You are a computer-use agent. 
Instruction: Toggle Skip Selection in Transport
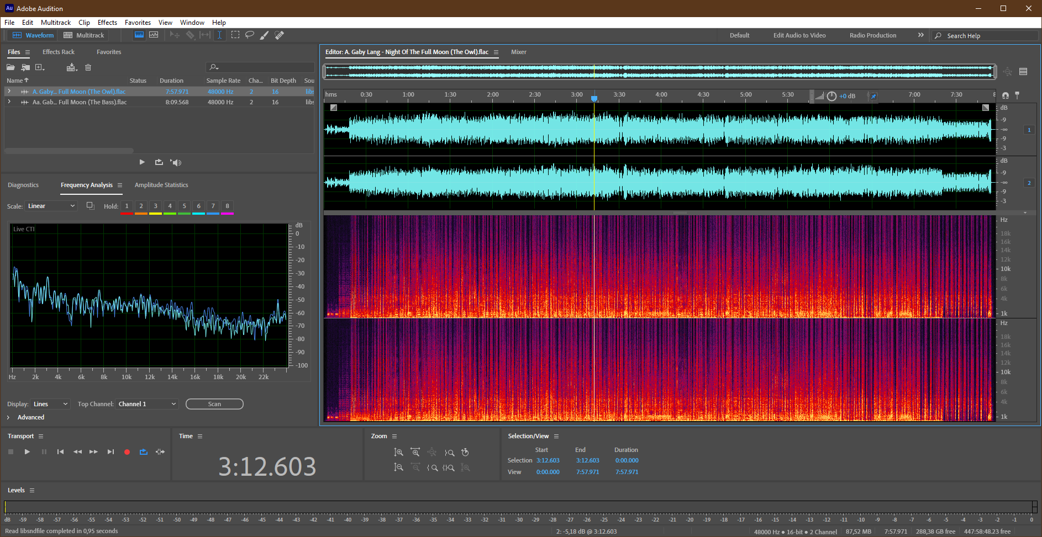[x=160, y=451]
